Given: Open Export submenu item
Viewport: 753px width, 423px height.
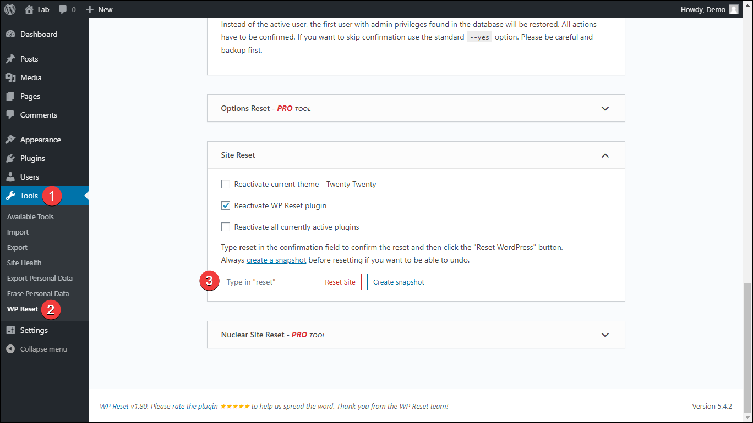Looking at the screenshot, I should point(17,247).
